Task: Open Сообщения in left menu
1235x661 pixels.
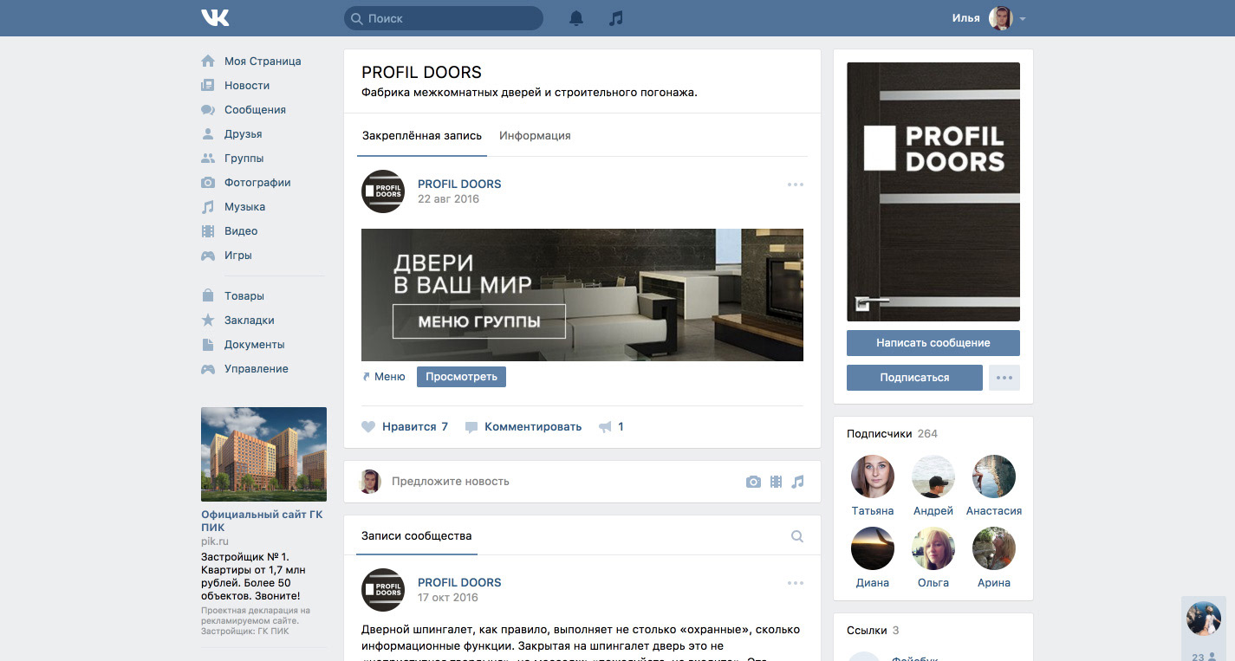Action: coord(255,110)
